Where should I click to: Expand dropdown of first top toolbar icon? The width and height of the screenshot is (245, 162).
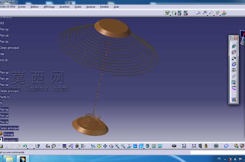(x=170, y=15)
